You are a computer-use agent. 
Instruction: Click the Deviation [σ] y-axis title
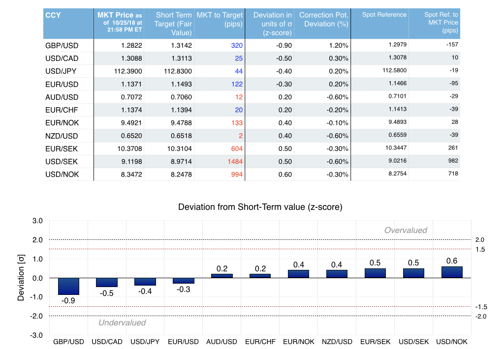coord(21,278)
